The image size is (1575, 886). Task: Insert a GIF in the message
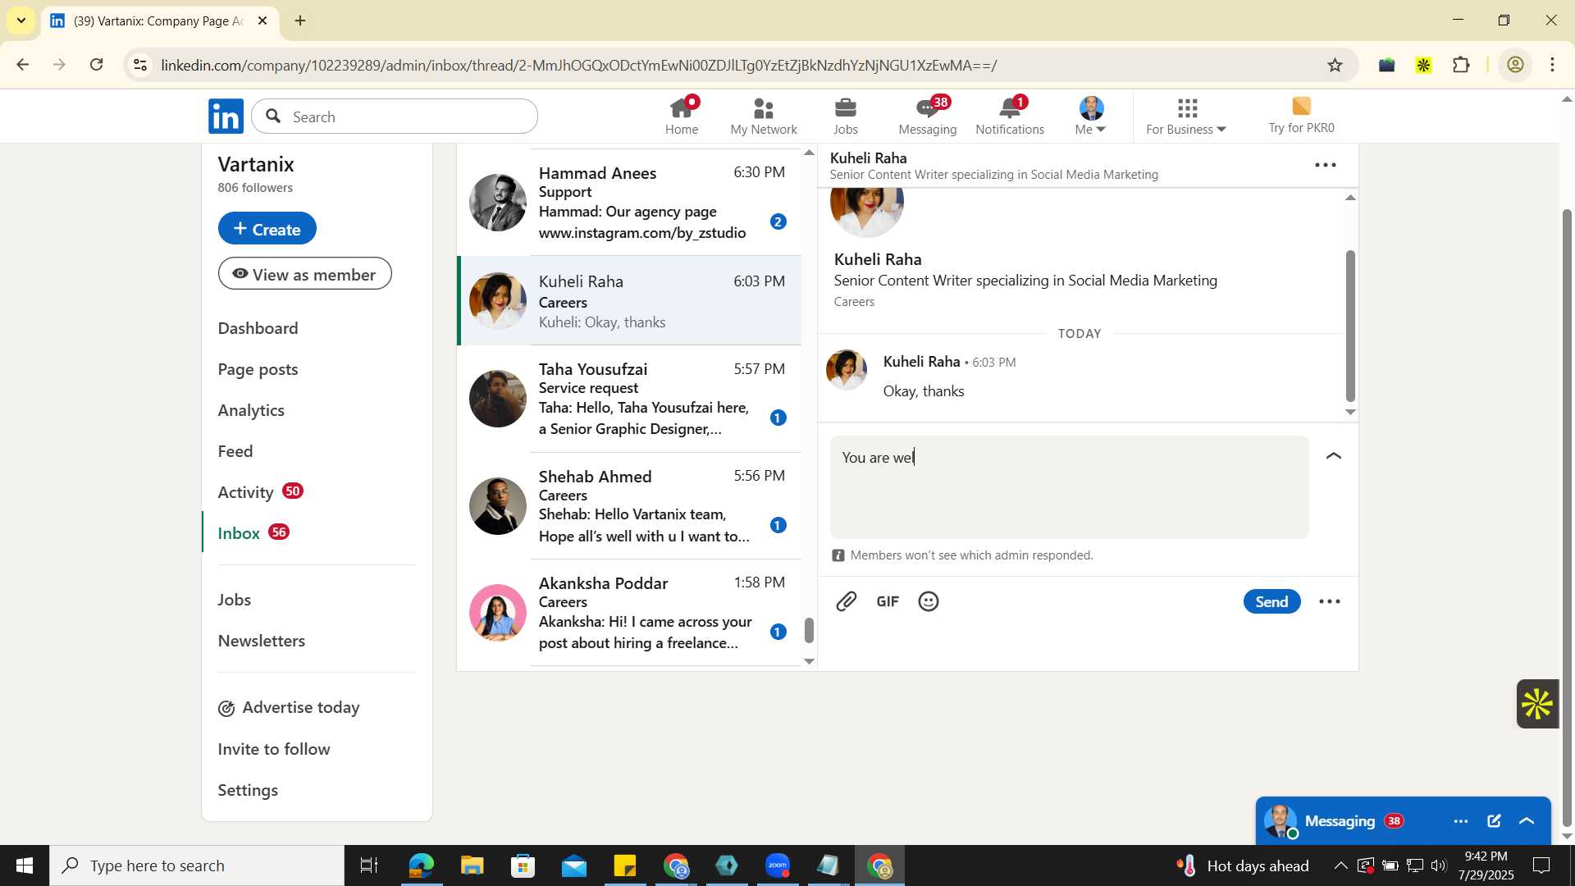pos(888,601)
